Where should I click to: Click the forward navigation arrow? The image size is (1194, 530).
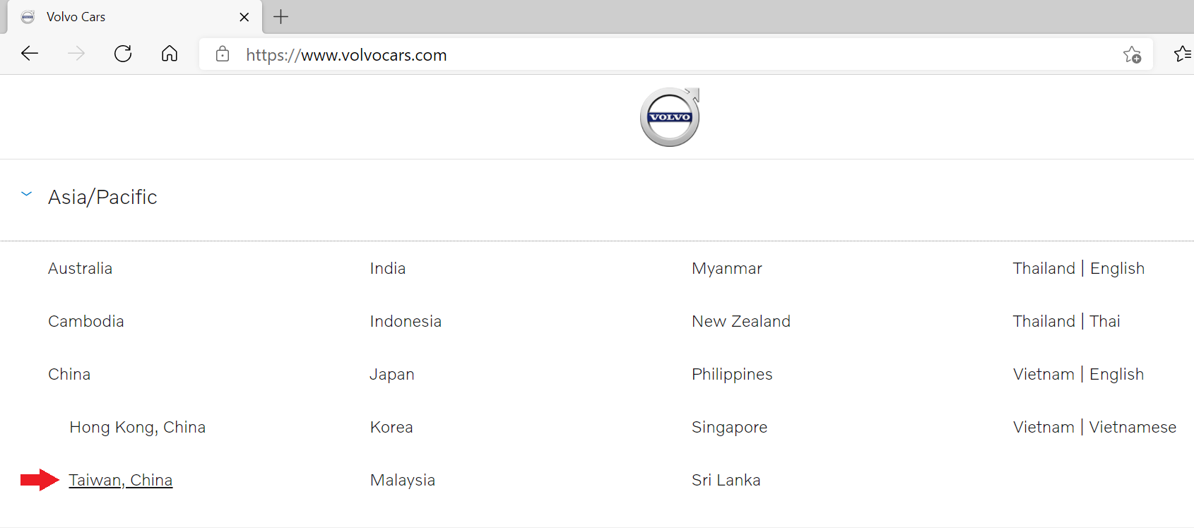pos(76,54)
